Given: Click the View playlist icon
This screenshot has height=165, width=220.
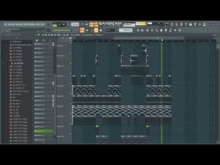Looking at the screenshot, I should (138, 30).
